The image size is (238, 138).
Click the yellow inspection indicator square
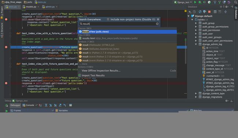click(x=185, y=11)
